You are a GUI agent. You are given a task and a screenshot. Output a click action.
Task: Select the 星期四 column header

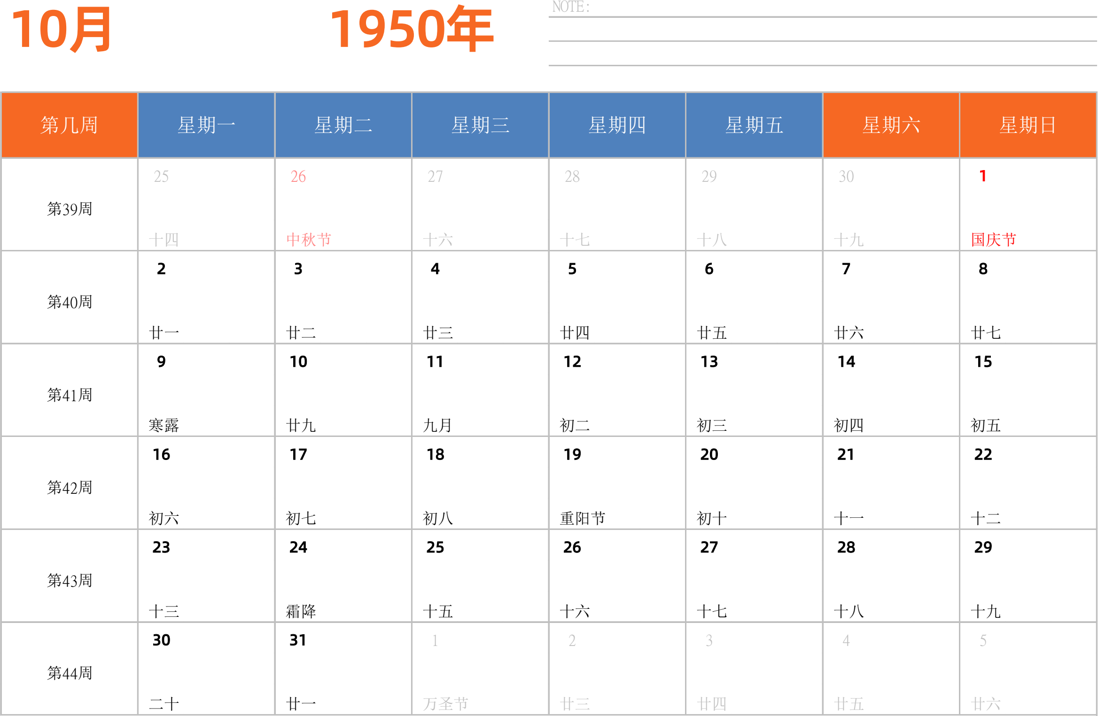617,125
